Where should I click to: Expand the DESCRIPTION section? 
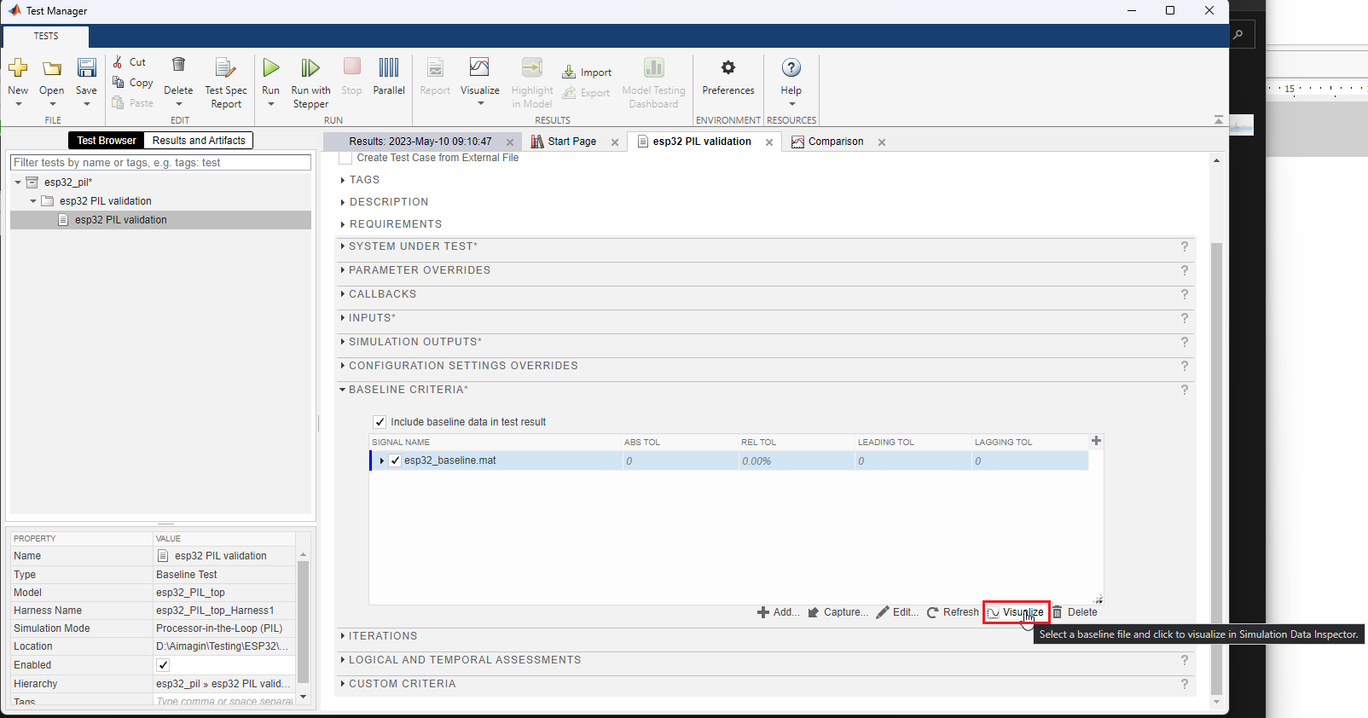[343, 202]
